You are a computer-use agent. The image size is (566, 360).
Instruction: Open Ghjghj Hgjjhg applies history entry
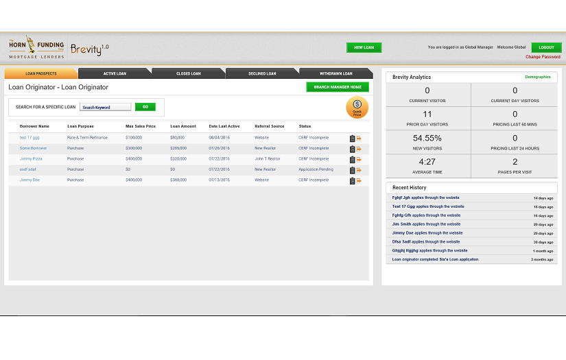tap(429, 251)
